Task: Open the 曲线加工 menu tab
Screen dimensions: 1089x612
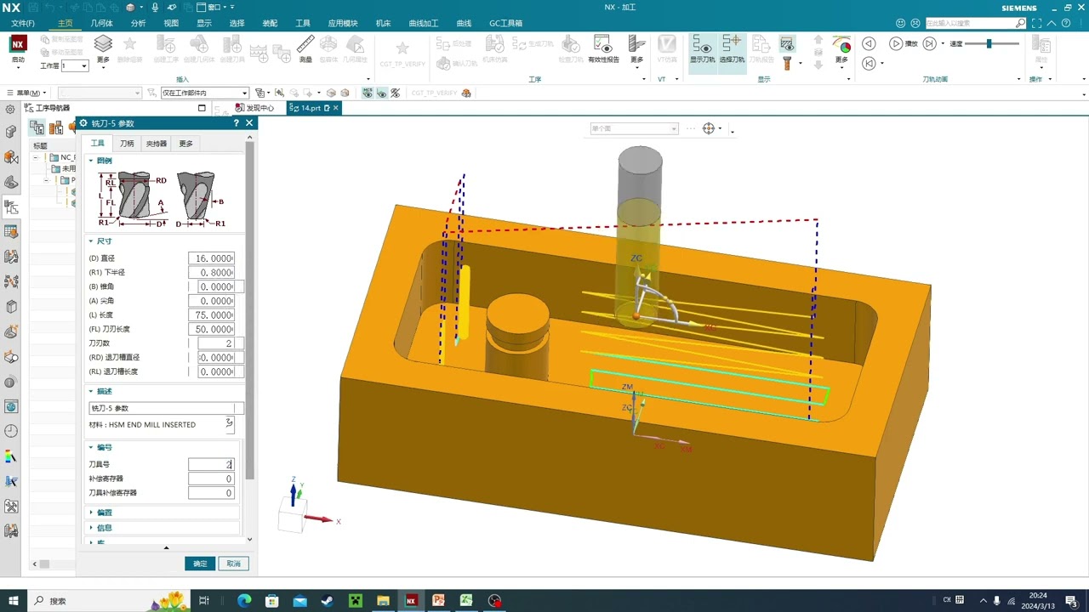Action: coord(423,23)
